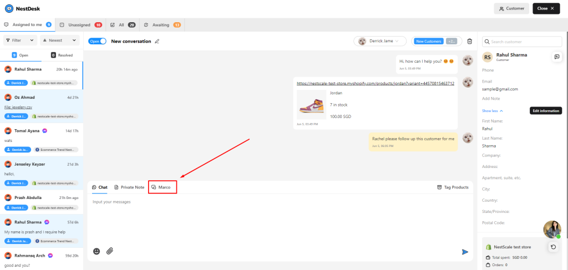Screen dimensions: 568x270
Task: Open Jenseley Keyzer conversation
Action: (x=41, y=173)
